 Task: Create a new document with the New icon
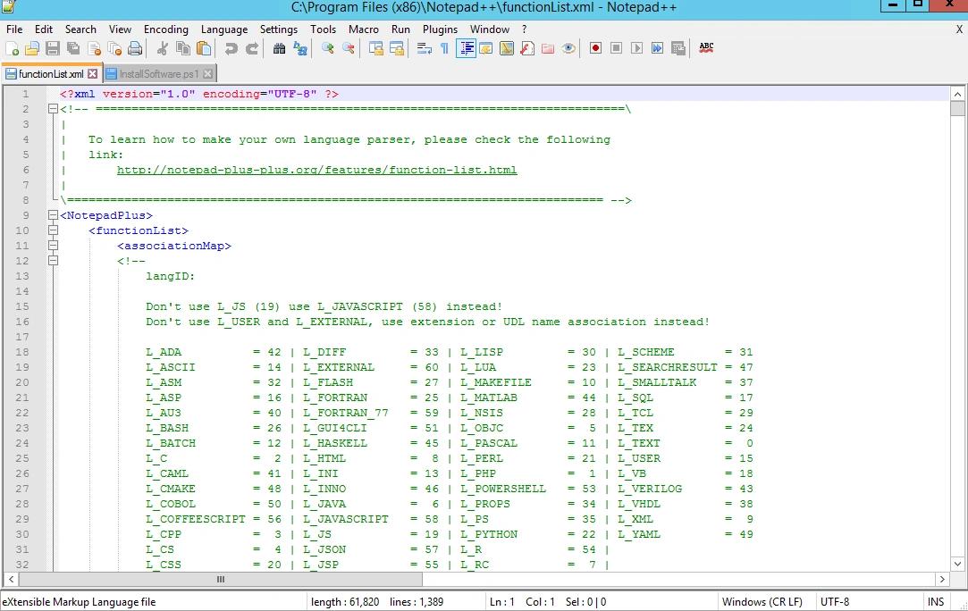coord(12,49)
